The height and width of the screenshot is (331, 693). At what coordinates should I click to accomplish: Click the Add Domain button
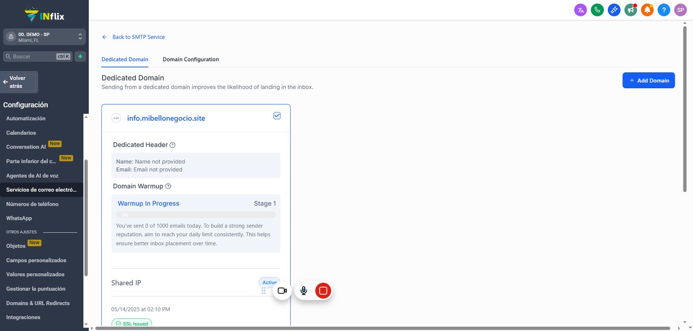[x=648, y=80]
